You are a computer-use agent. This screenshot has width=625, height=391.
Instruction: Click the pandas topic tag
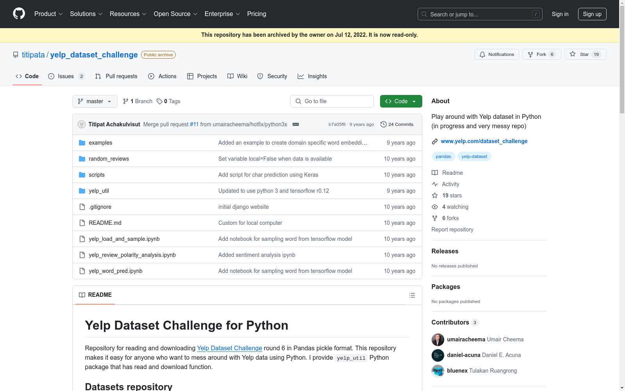(443, 156)
